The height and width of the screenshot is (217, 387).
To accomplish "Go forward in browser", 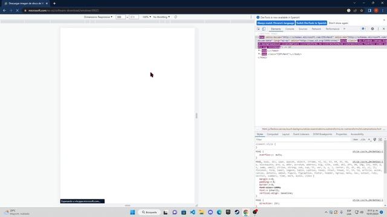I will (11, 11).
